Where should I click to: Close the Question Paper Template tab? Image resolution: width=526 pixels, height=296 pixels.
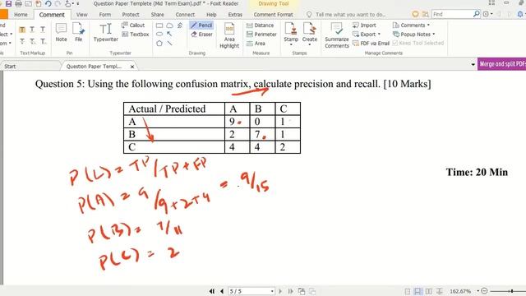point(132,67)
